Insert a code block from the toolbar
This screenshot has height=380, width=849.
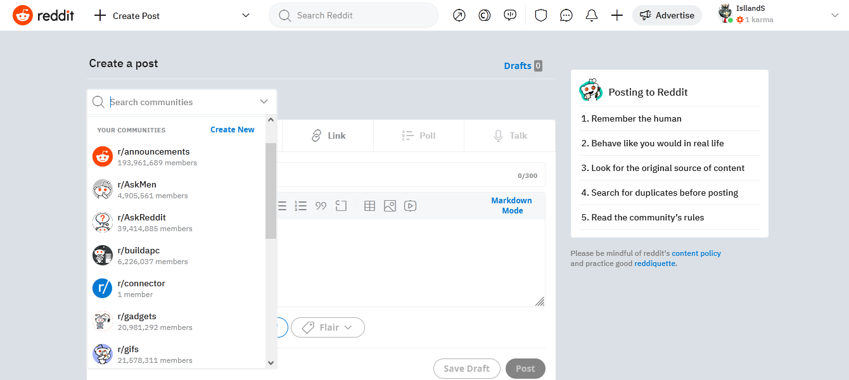click(x=341, y=206)
